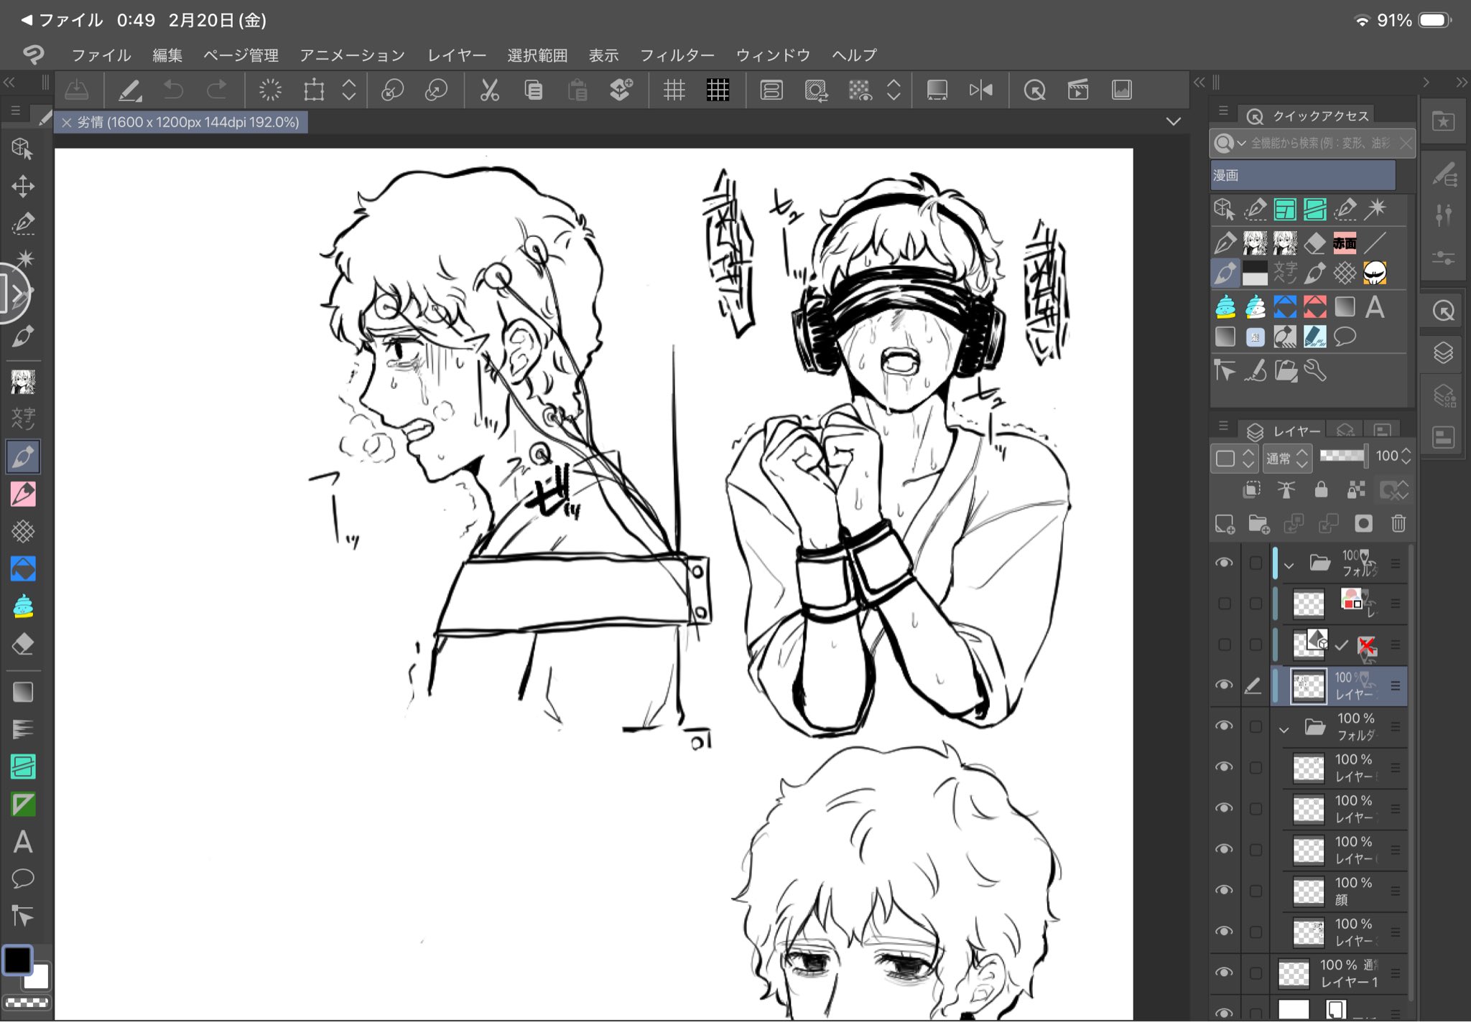This screenshot has width=1471, height=1022.
Task: Click the scissors Cut icon
Action: pos(489,90)
